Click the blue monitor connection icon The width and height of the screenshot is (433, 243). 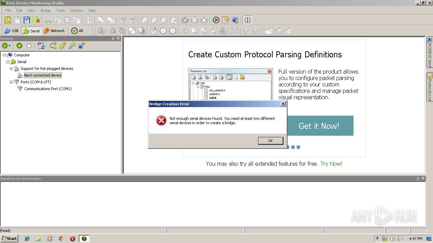235,20
